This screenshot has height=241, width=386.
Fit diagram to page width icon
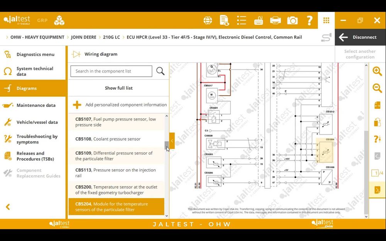coord(378,105)
